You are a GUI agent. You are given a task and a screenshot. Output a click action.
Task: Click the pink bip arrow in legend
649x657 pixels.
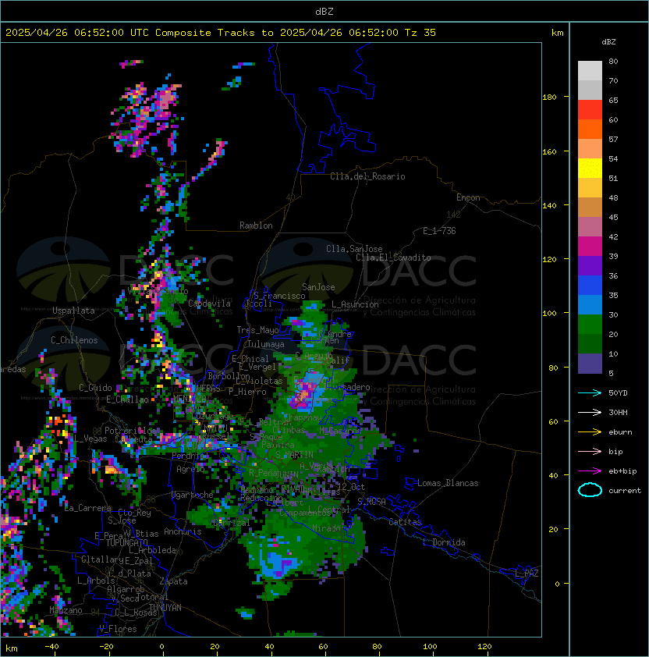[x=590, y=451]
